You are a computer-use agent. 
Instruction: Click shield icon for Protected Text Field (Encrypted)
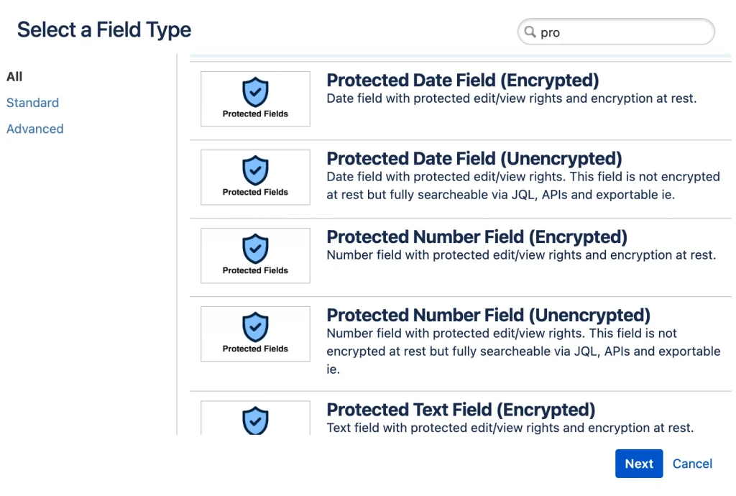(255, 421)
